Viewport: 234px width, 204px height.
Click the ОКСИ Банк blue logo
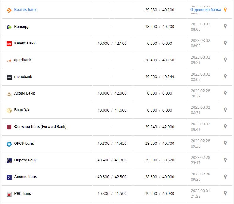[x=9, y=144]
